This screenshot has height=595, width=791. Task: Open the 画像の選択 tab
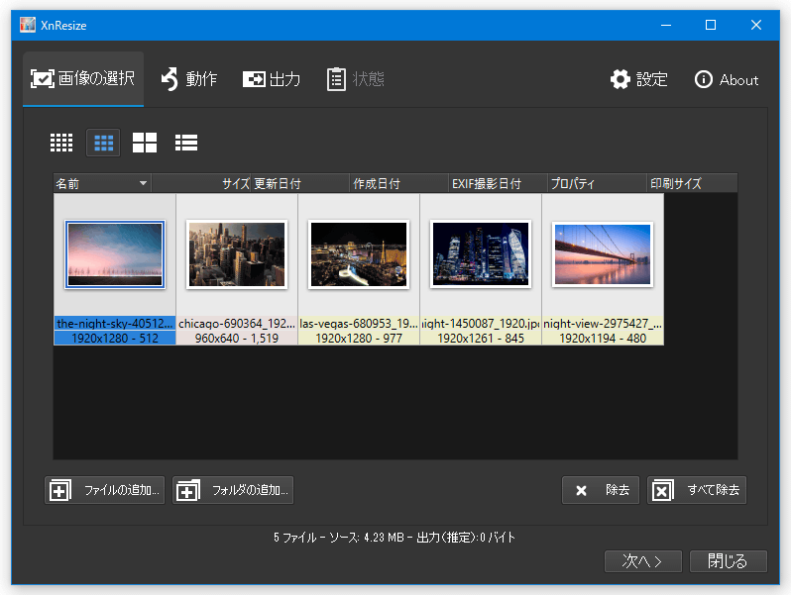(83, 79)
